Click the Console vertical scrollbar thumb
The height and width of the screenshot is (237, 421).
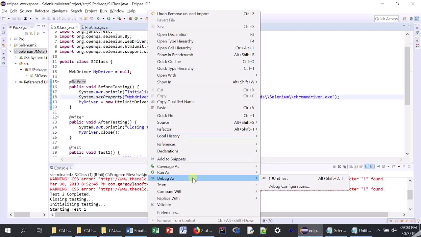410,195
